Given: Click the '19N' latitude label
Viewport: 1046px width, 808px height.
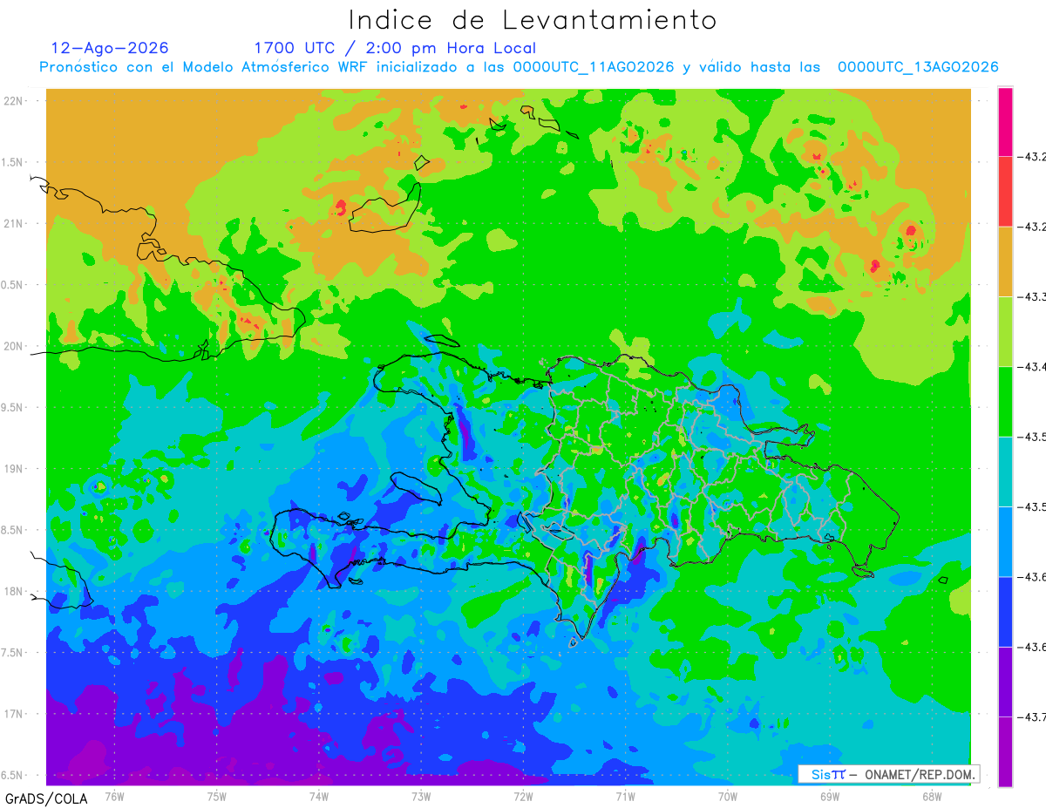Looking at the screenshot, I should (x=14, y=469).
